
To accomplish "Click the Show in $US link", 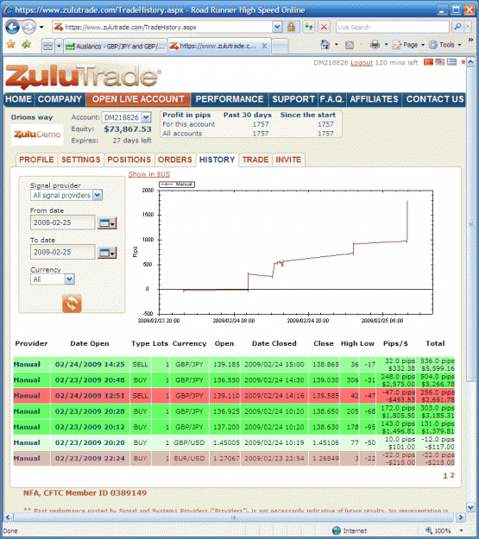I will pos(149,174).
